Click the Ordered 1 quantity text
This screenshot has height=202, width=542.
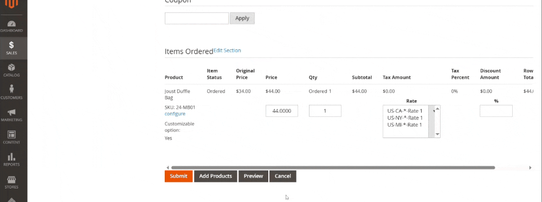(x=320, y=92)
